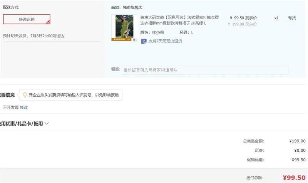Select the 快递运输 delivery option
The image size is (308, 183).
click(27, 19)
